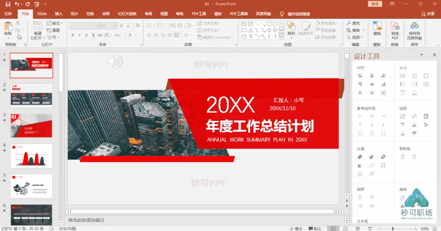441x231 pixels.
Task: Switch to the 幻灯片放映 tab
Action: [127, 14]
